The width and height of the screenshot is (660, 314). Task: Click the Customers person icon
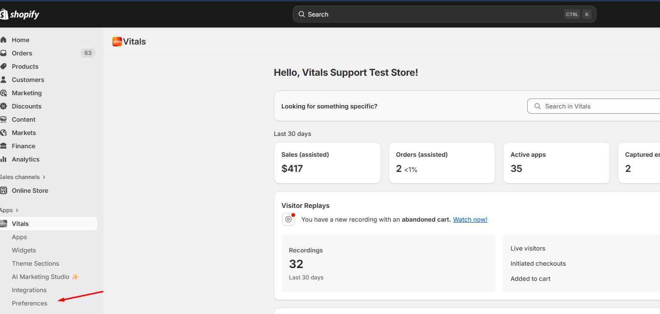[x=3, y=80]
